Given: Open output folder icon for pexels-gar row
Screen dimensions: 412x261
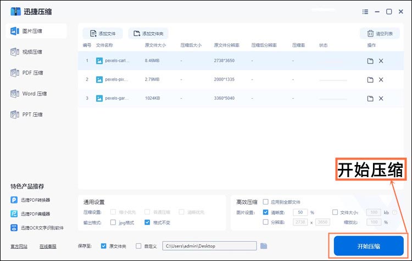Looking at the screenshot, I should pos(370,99).
